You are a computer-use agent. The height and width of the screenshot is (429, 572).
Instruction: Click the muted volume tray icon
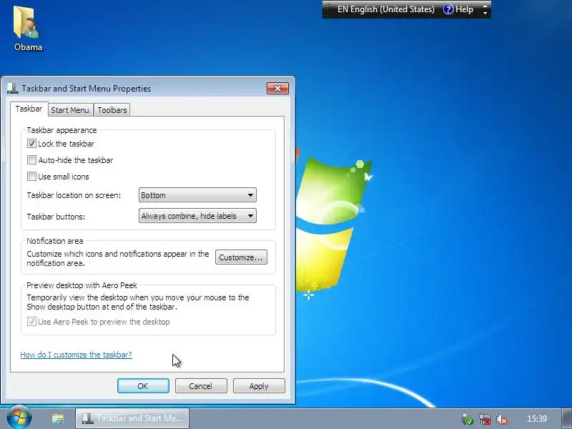502,419
